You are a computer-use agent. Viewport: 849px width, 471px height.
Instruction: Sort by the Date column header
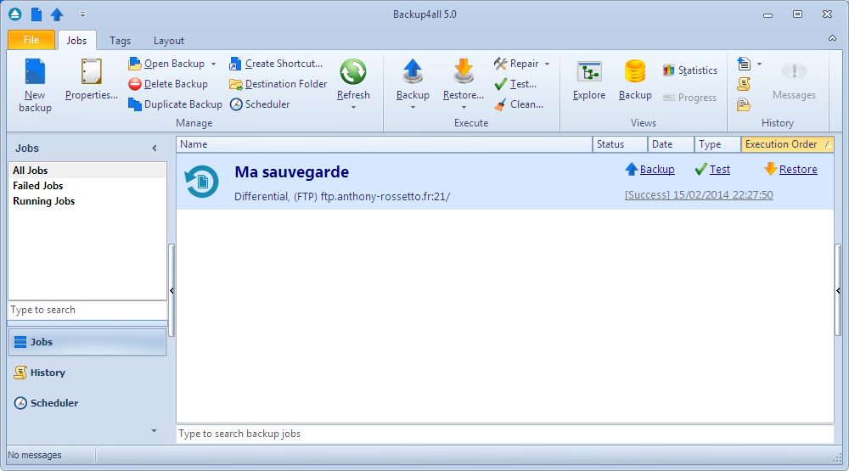pos(671,144)
